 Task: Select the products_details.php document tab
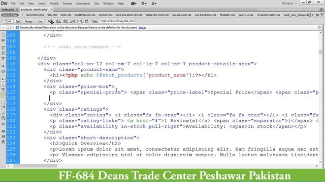click(x=35, y=10)
